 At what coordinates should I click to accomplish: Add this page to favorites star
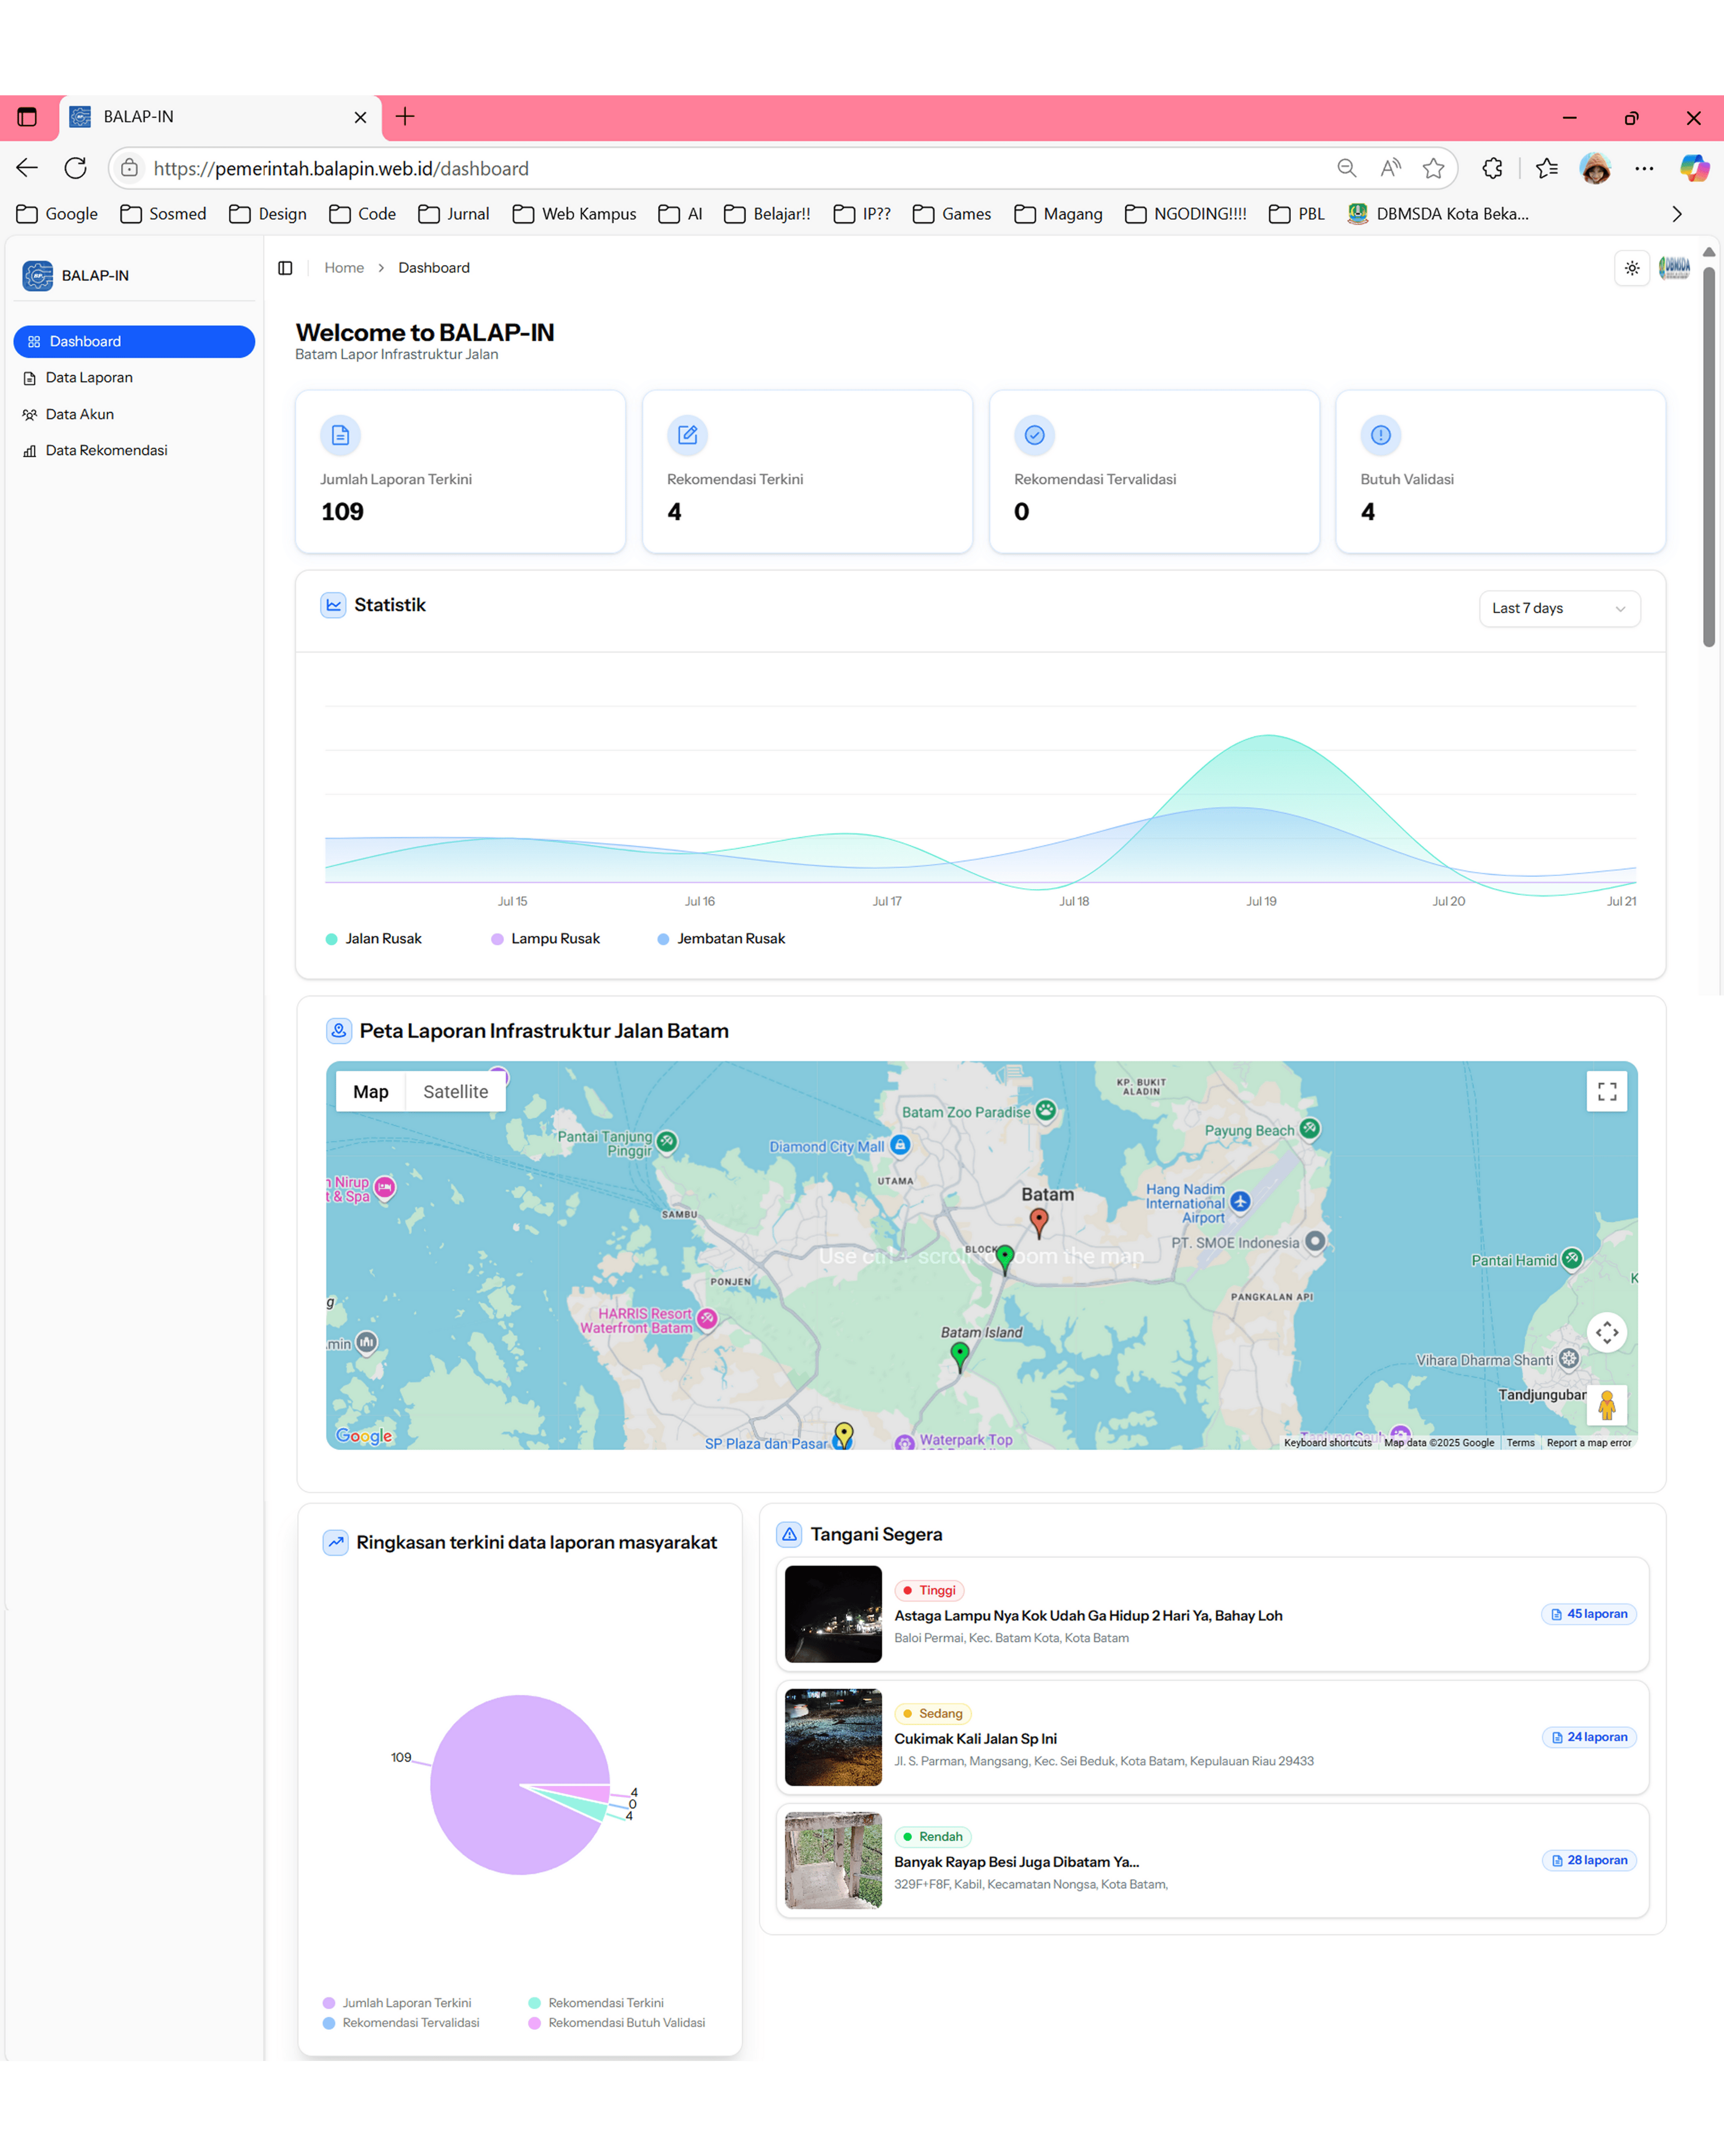click(x=1433, y=168)
